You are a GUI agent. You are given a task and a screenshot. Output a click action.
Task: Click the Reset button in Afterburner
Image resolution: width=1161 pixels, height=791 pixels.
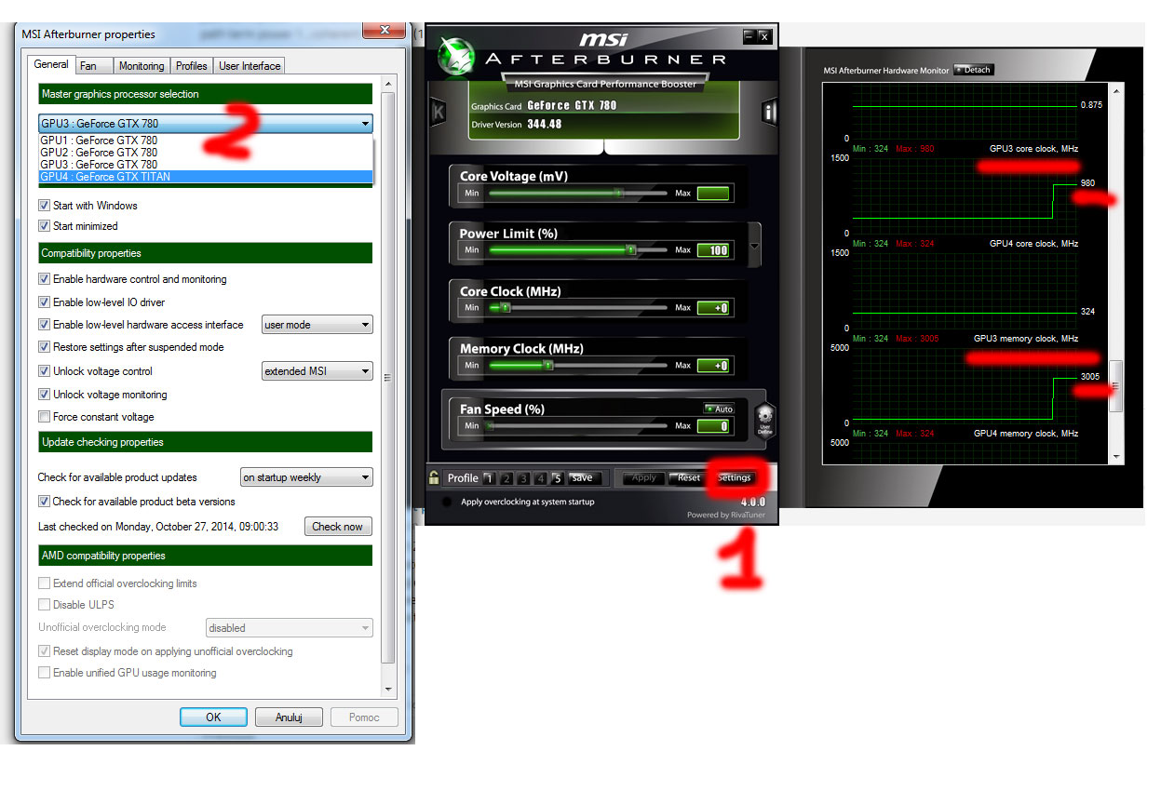686,478
